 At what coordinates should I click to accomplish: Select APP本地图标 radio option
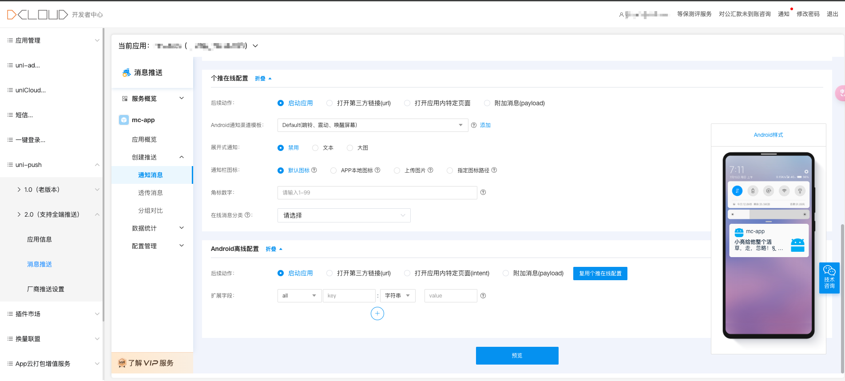point(333,171)
